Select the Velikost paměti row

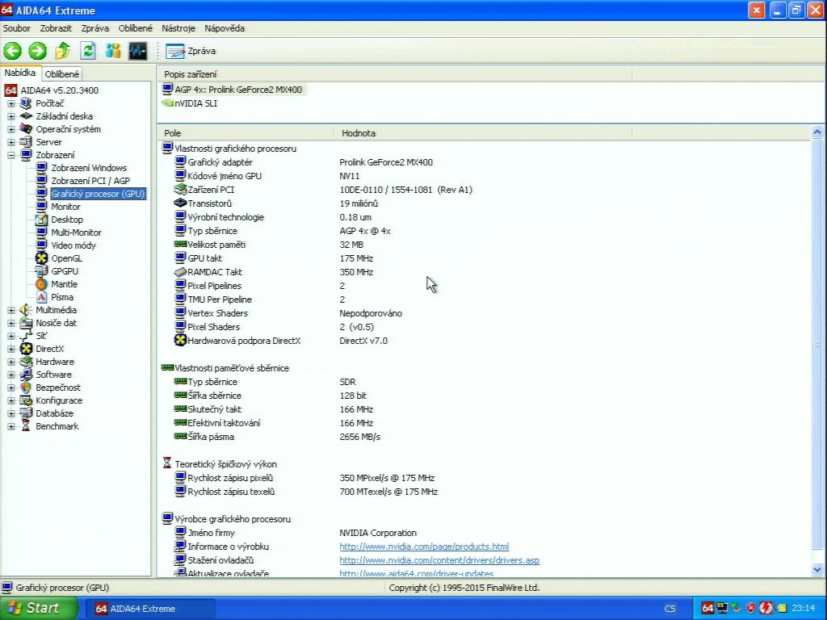tap(484, 245)
